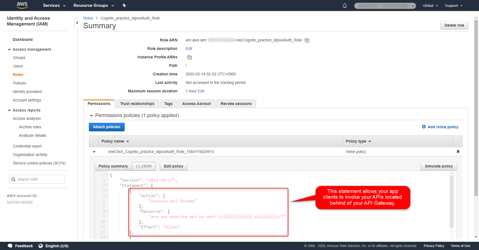This screenshot has height=250, width=479.
Task: Click the Simulate policy button
Action: (x=439, y=166)
